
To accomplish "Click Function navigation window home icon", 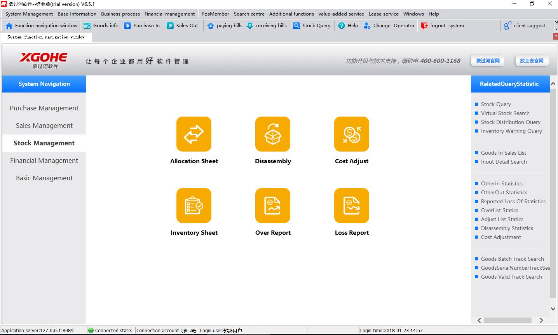I will click(x=9, y=26).
